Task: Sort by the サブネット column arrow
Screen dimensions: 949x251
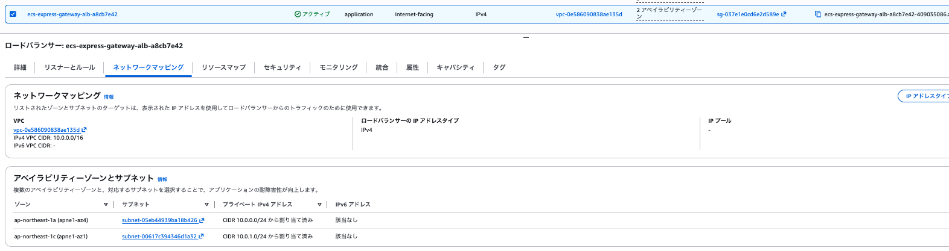Action: (x=206, y=205)
